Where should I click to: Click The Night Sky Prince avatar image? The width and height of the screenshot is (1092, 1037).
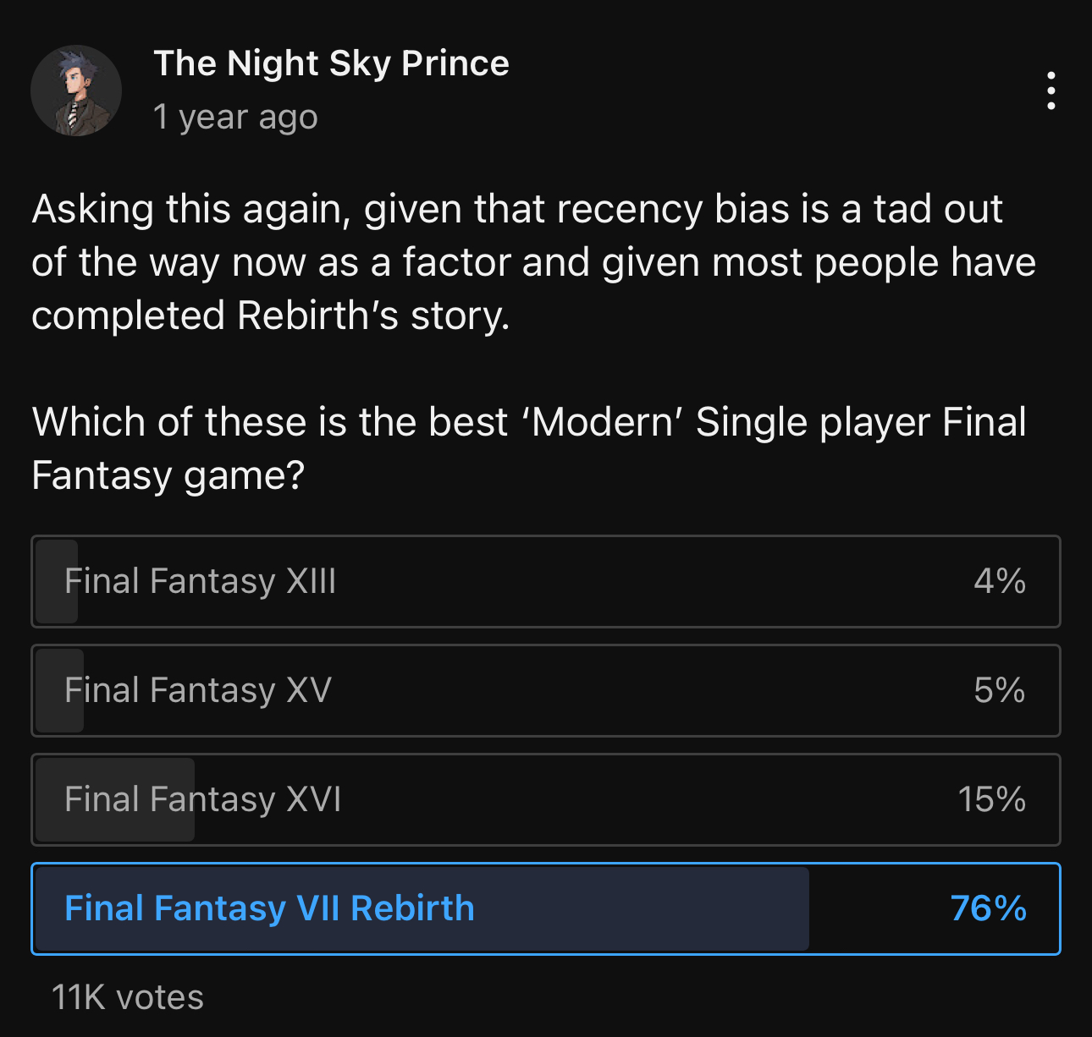[x=76, y=91]
